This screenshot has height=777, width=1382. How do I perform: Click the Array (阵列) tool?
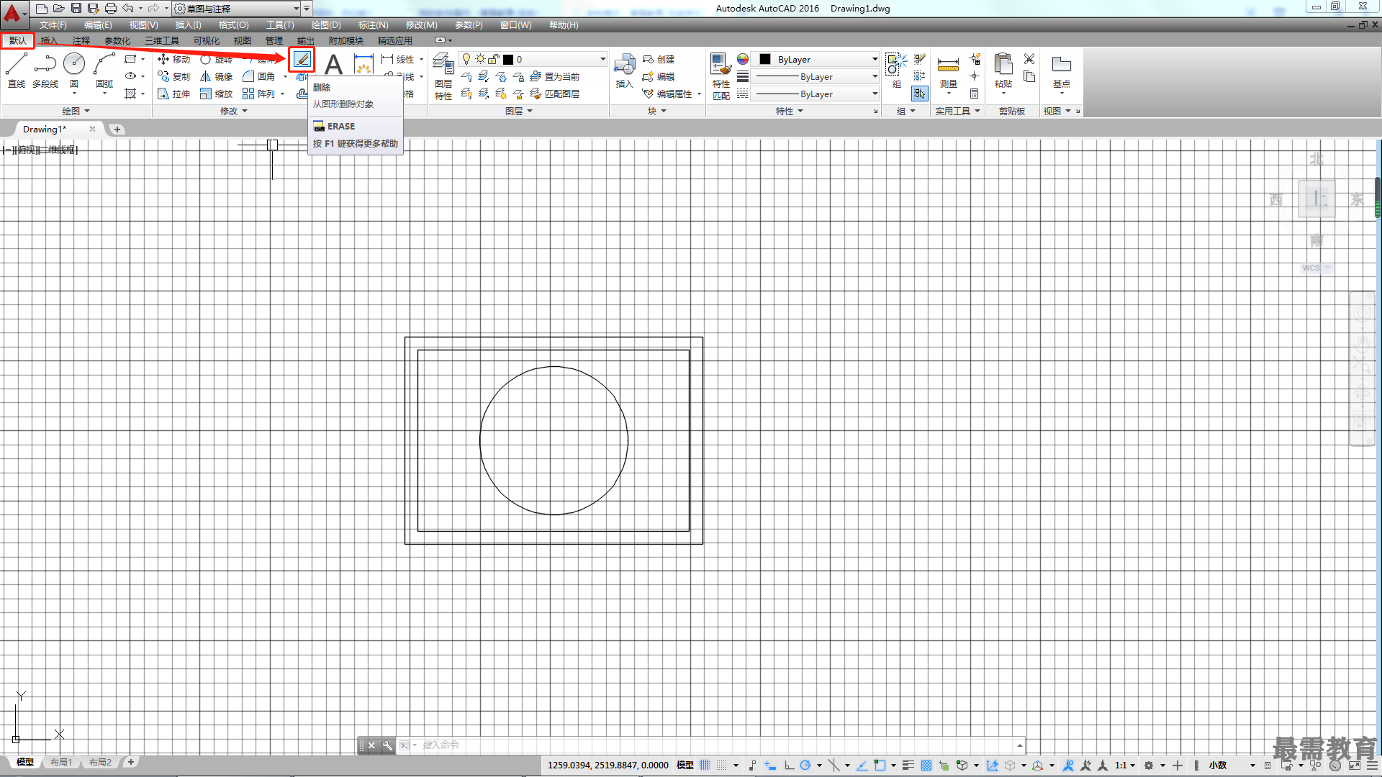coord(259,94)
